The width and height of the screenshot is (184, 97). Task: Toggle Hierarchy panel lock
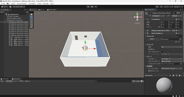tap(25, 10)
